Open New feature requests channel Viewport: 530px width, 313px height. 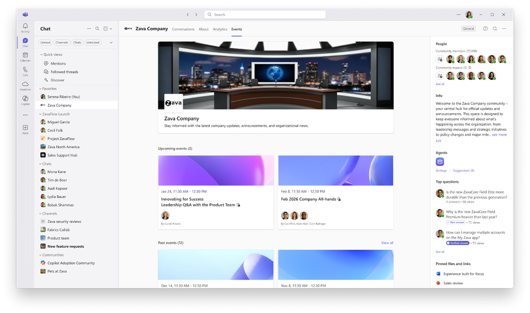pyautogui.click(x=76, y=247)
